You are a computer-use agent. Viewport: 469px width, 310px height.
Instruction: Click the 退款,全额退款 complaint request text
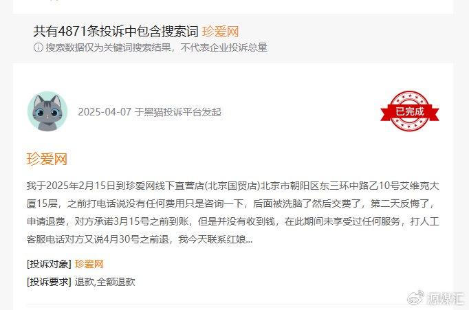pyautogui.click(x=105, y=282)
